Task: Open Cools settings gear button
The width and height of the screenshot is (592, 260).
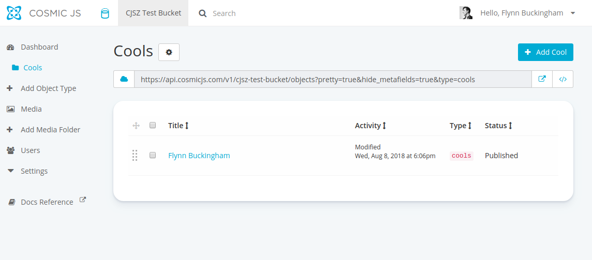Action: (x=169, y=52)
